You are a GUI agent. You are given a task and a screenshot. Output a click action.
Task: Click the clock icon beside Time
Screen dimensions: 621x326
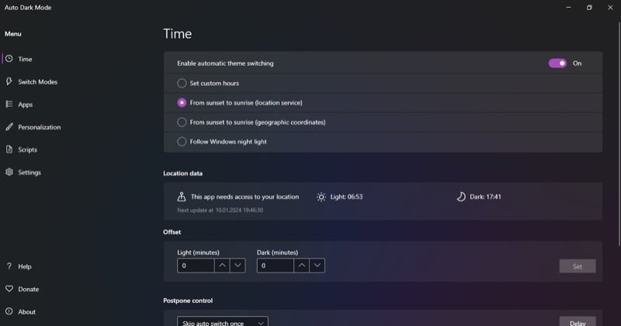tap(9, 59)
